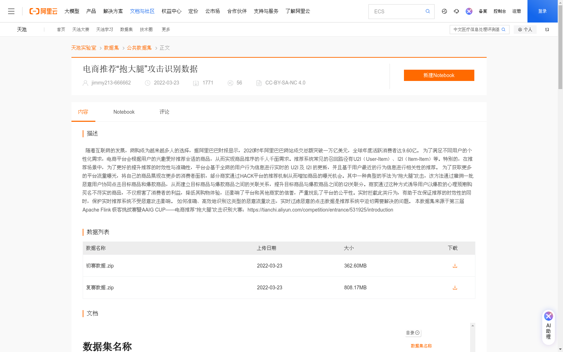
Task: Click the page vertical scrollbar thumb
Action: coord(560,47)
